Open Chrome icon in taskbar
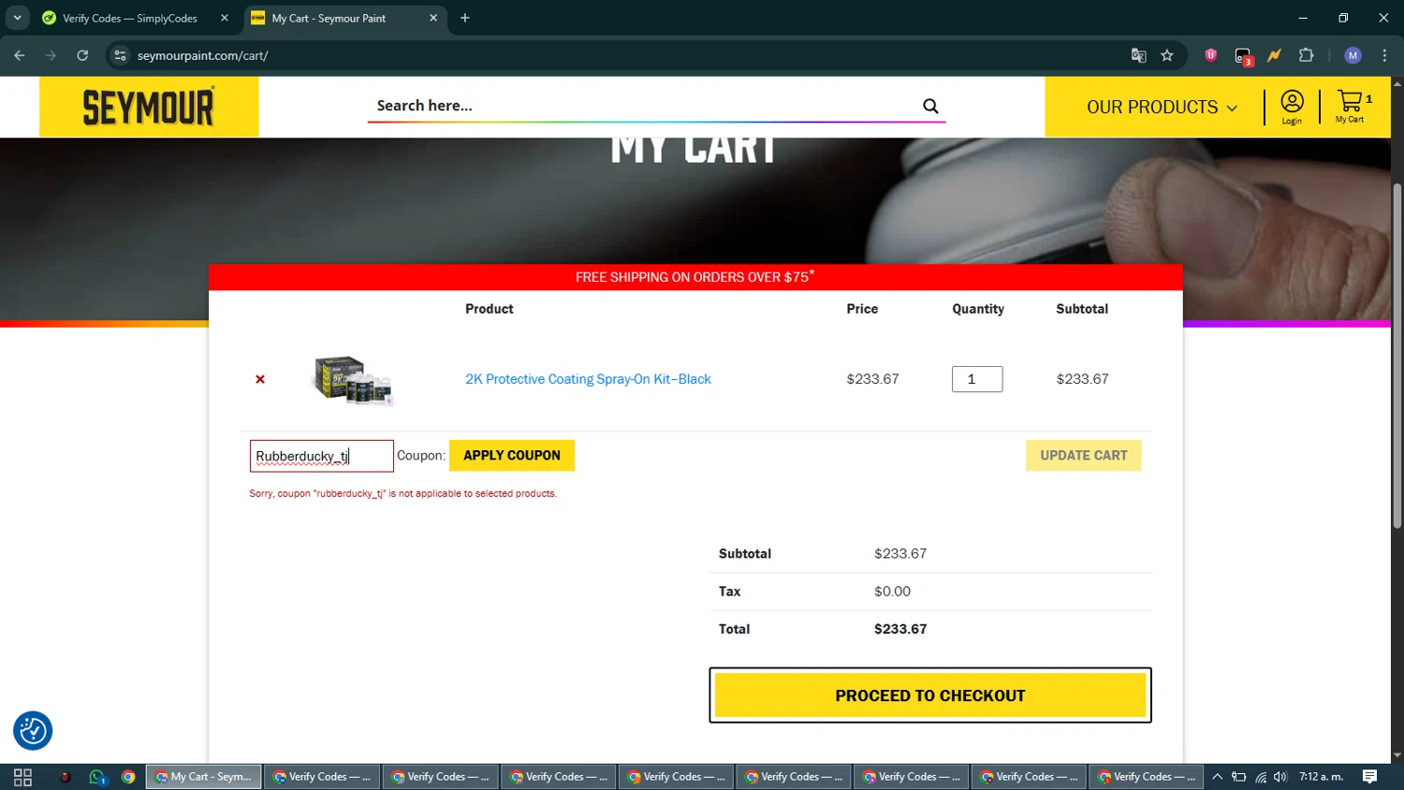The image size is (1404, 790). (128, 777)
